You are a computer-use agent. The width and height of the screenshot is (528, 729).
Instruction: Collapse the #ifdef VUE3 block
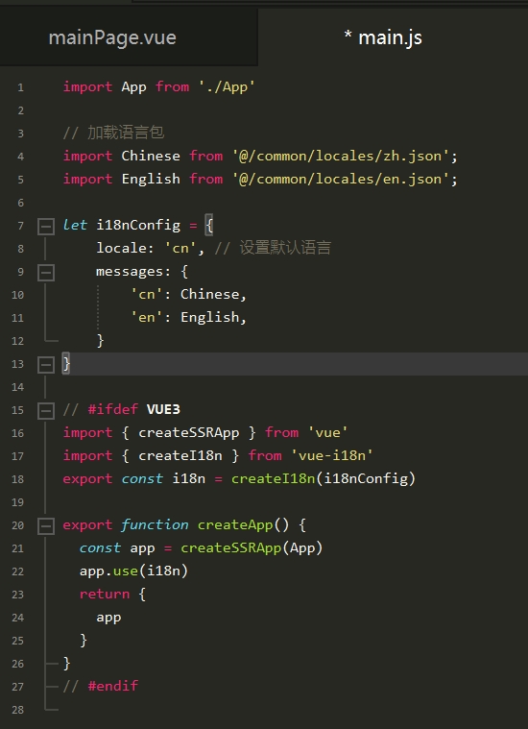46,410
